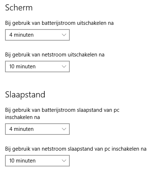Screen dimensions: 155x174
Task: Click label 'Bij gebruik van netstroom uitschakelen na'
Action: click(x=55, y=55)
